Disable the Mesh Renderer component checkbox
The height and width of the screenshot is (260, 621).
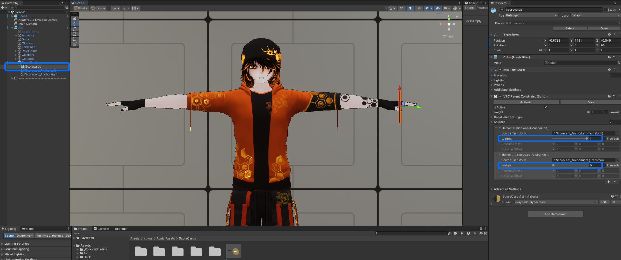pyautogui.click(x=500, y=70)
